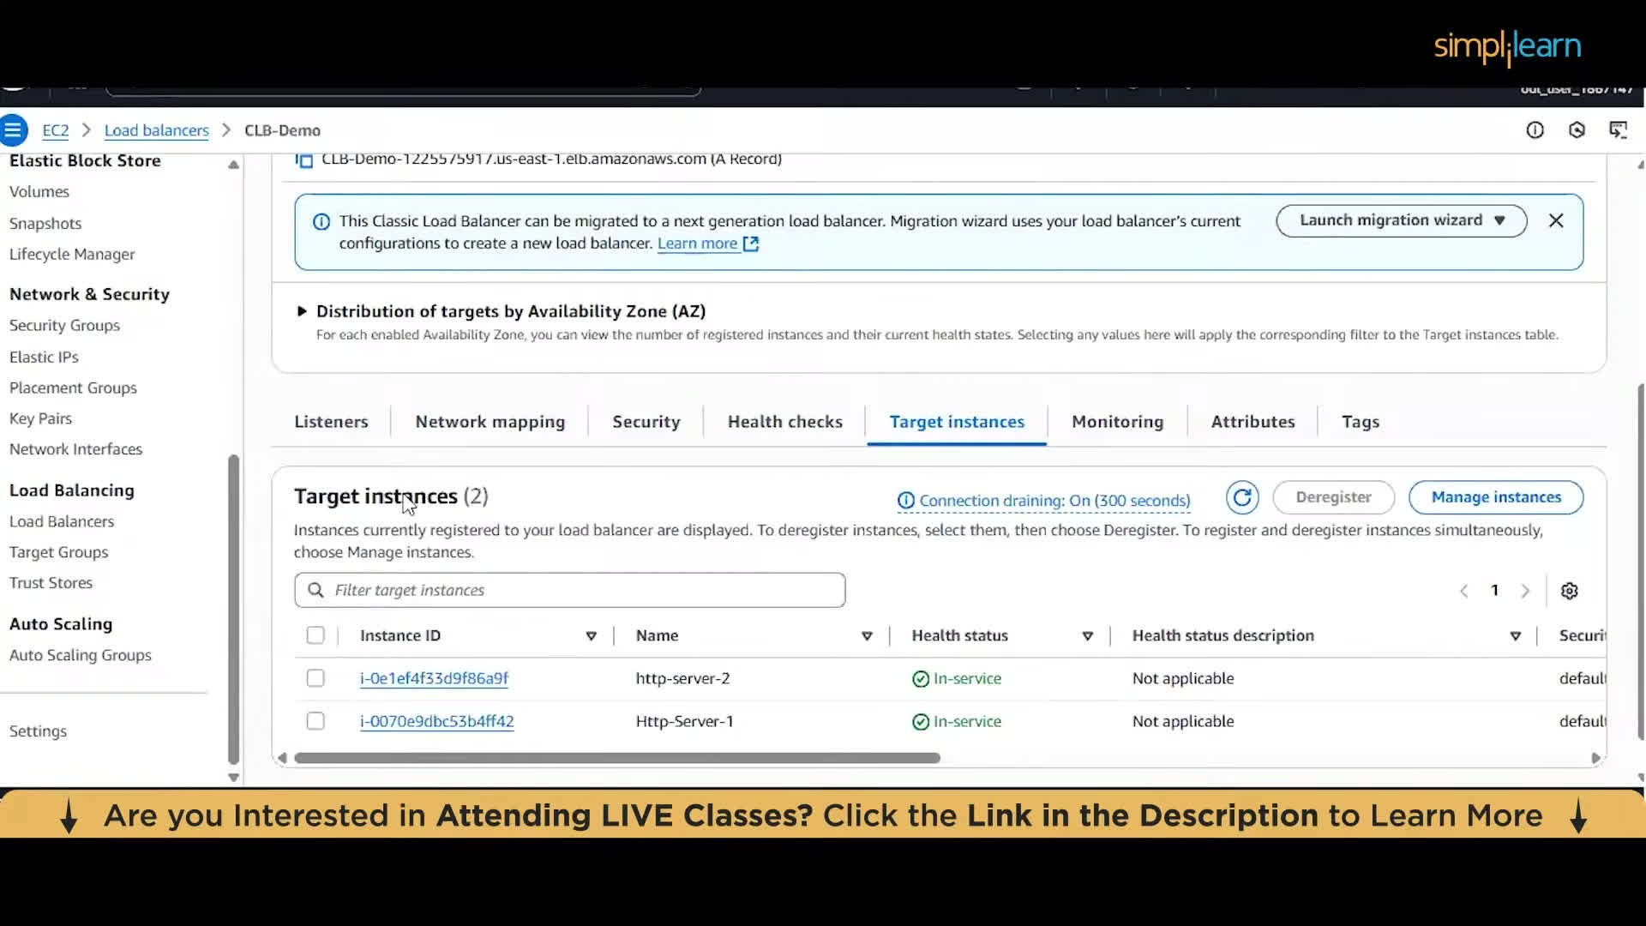1646x926 pixels.
Task: Click Connection draining: On (300 seconds) link
Action: tap(1054, 501)
